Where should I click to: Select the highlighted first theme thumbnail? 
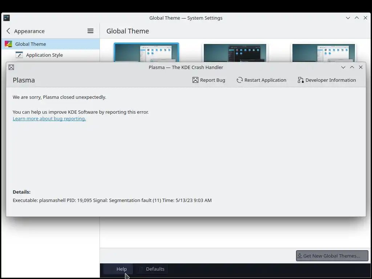click(146, 52)
